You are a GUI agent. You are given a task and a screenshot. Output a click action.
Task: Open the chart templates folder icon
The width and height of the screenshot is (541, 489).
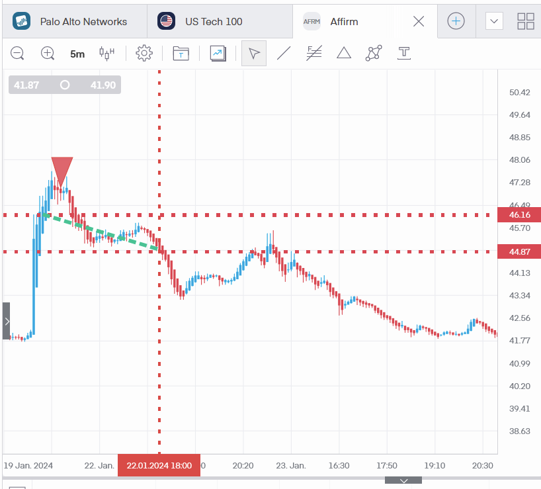[x=181, y=54]
